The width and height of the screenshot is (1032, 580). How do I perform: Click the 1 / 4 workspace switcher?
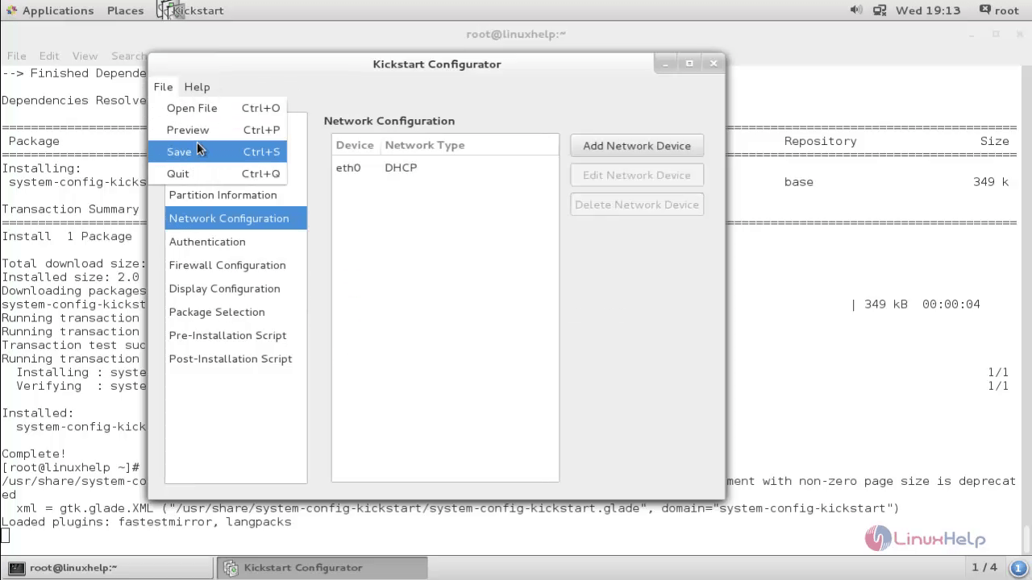(x=984, y=567)
